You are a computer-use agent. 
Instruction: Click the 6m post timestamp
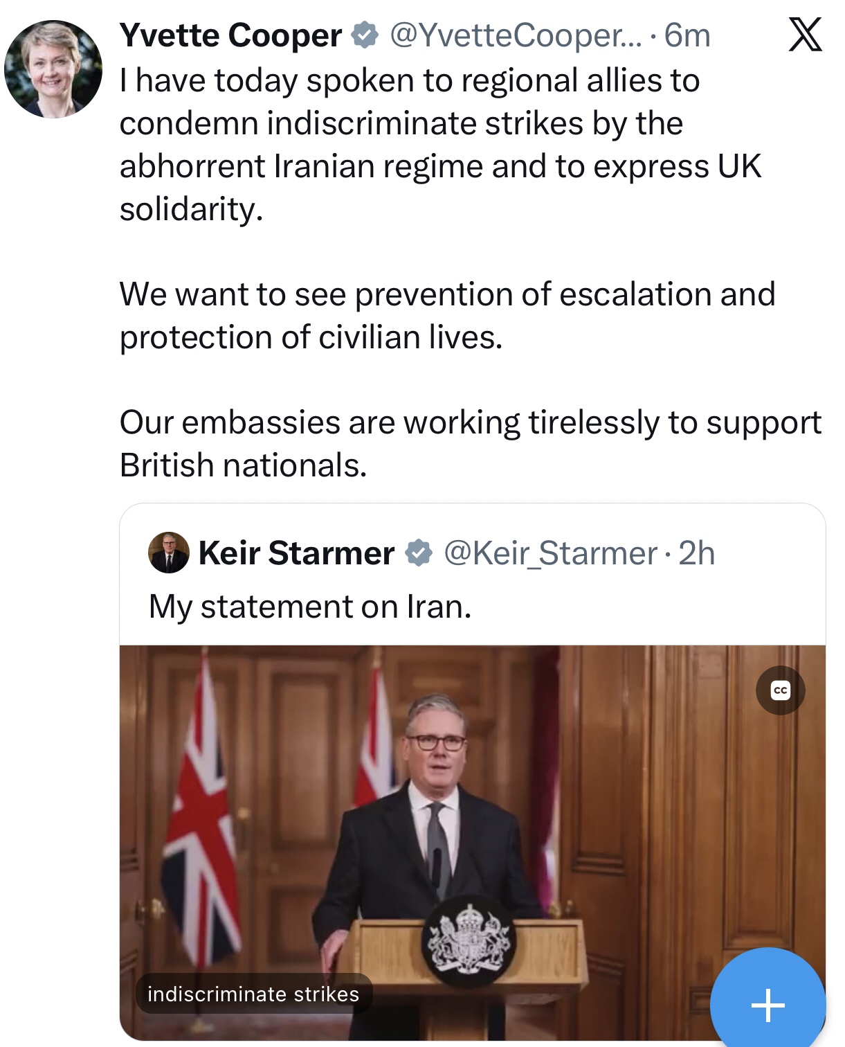coord(687,35)
